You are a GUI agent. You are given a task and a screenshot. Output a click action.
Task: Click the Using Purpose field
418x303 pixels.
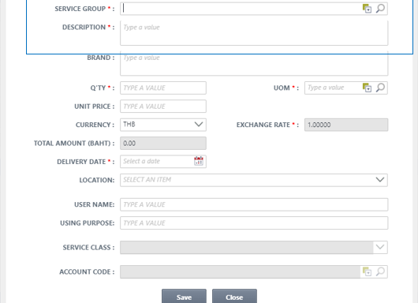coord(254,223)
